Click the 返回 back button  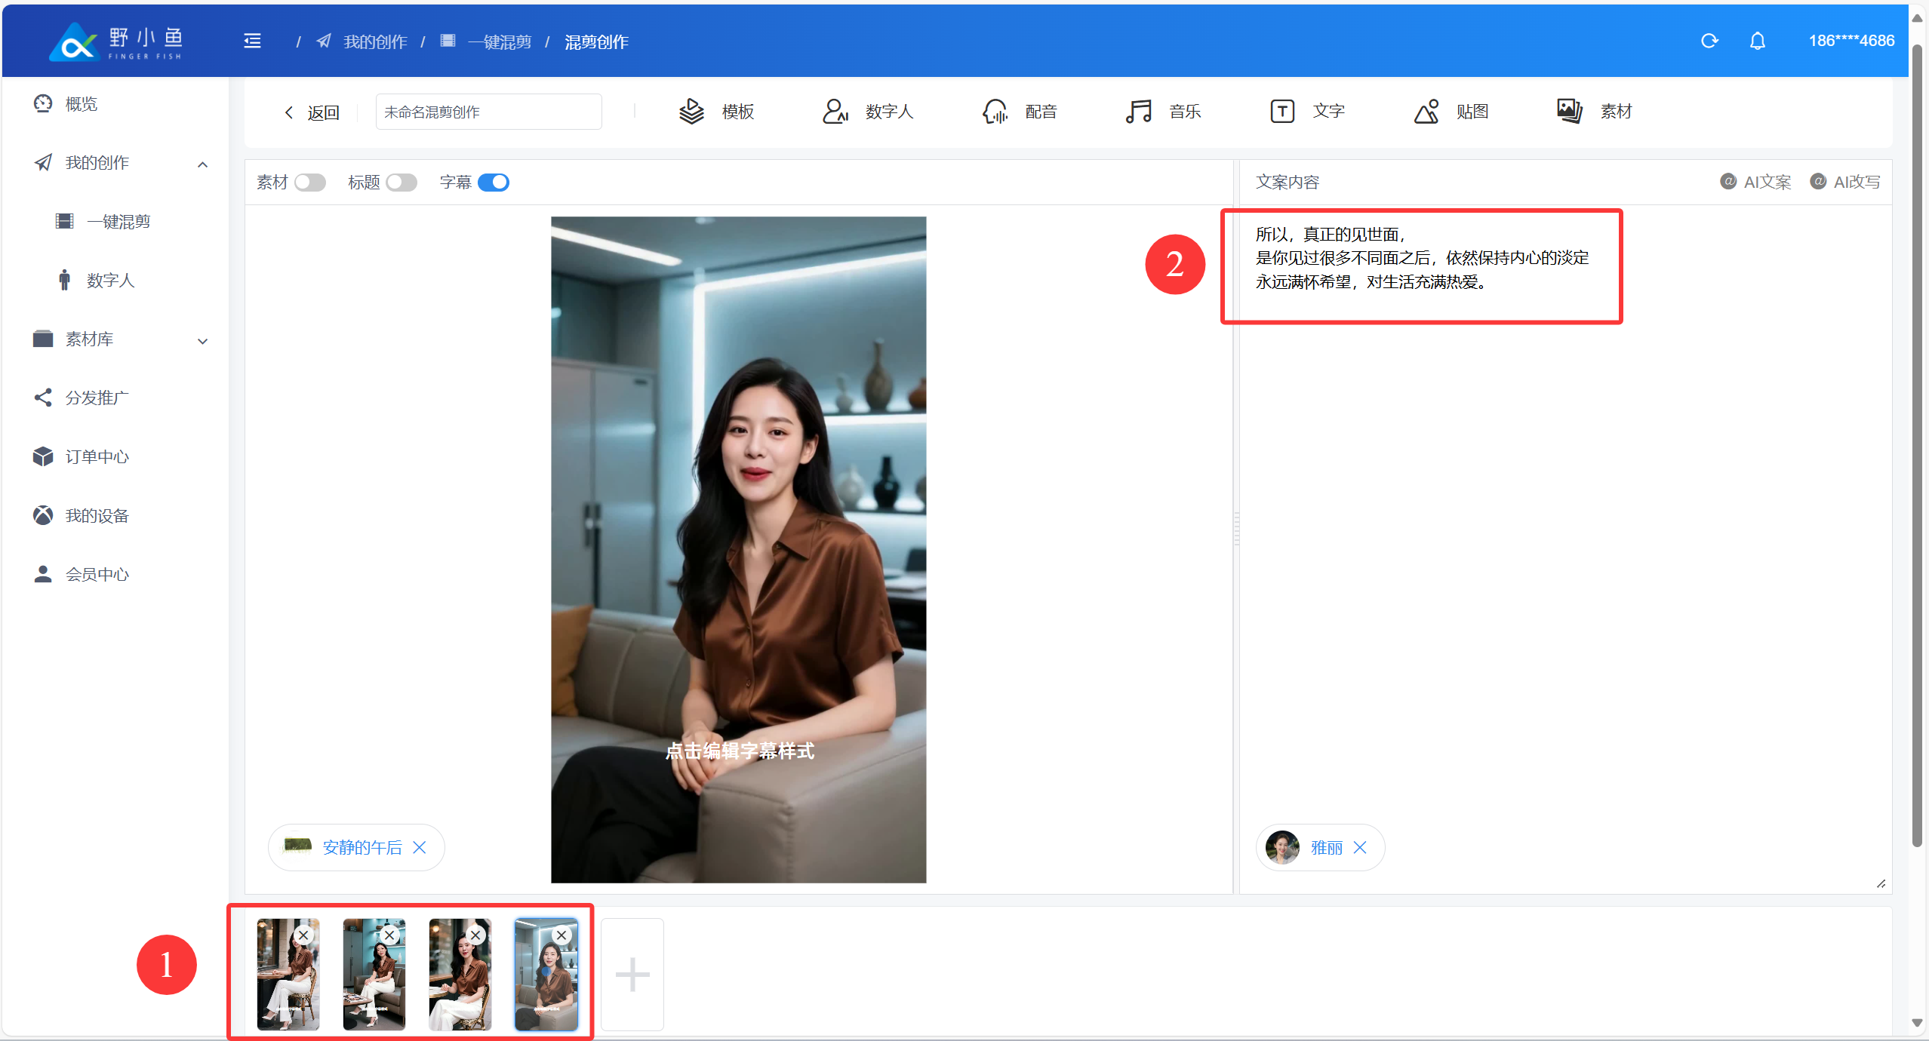tap(312, 113)
